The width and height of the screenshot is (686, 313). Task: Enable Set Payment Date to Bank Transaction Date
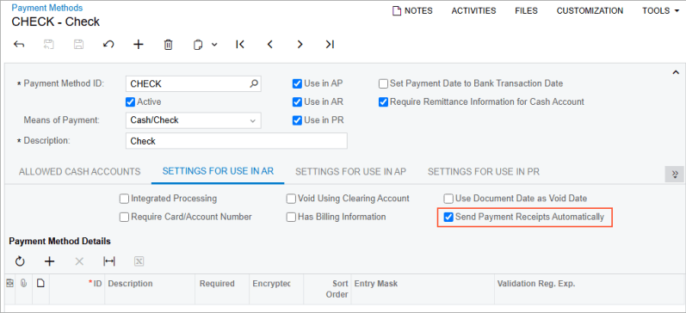coord(383,83)
